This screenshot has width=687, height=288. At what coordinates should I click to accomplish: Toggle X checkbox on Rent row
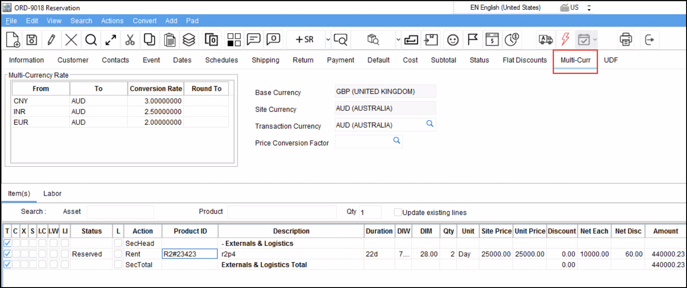24,253
